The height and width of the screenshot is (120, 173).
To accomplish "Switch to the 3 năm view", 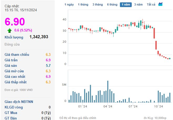I will (x=138, y=4).
